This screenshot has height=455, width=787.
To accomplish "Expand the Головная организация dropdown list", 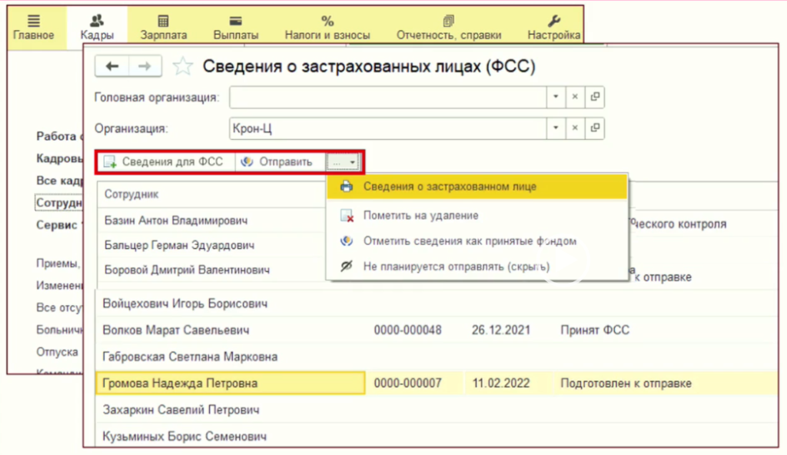I will (556, 98).
